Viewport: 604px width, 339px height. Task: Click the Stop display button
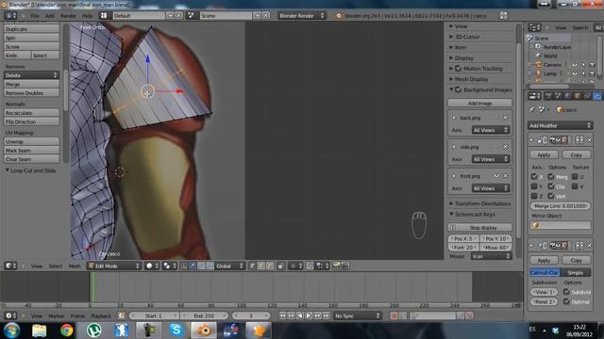point(480,228)
